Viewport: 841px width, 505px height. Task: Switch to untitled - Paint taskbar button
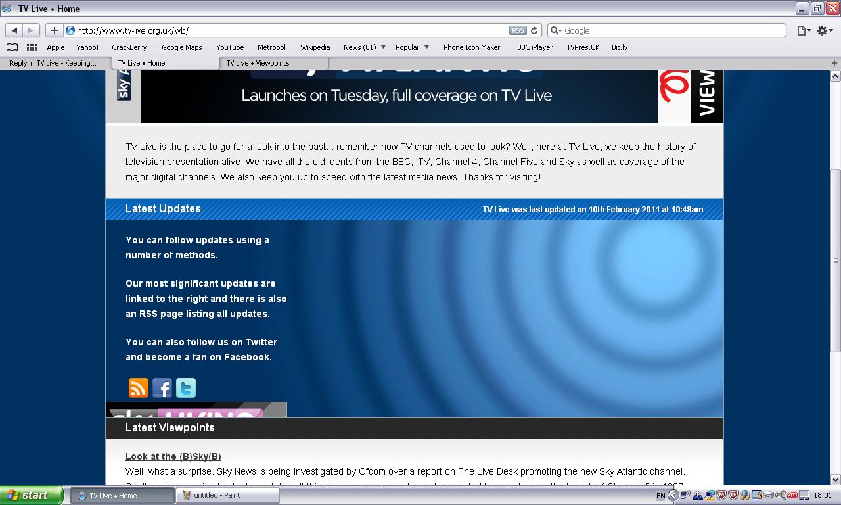(227, 496)
